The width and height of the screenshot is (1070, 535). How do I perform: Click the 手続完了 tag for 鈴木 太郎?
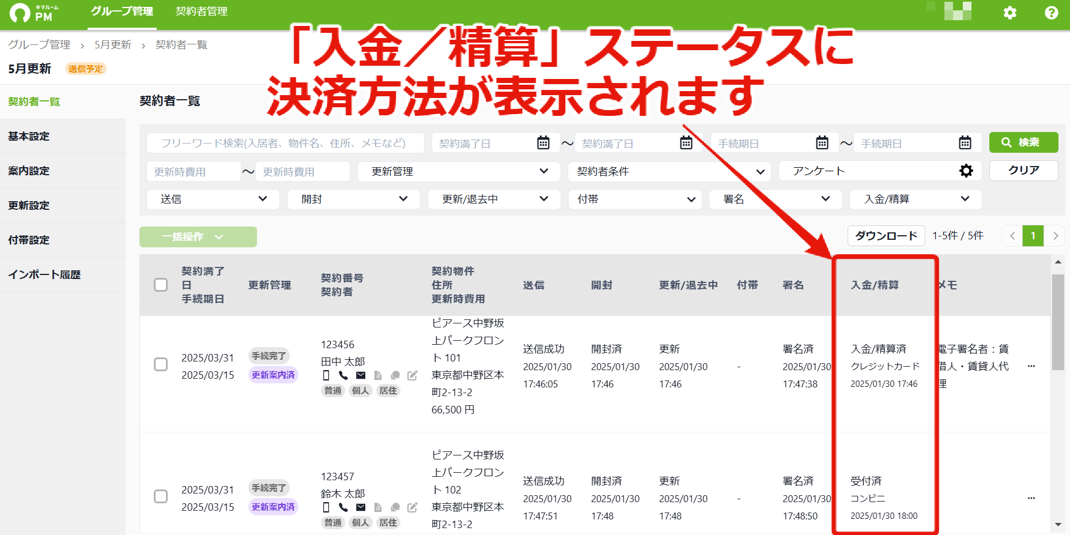click(269, 488)
